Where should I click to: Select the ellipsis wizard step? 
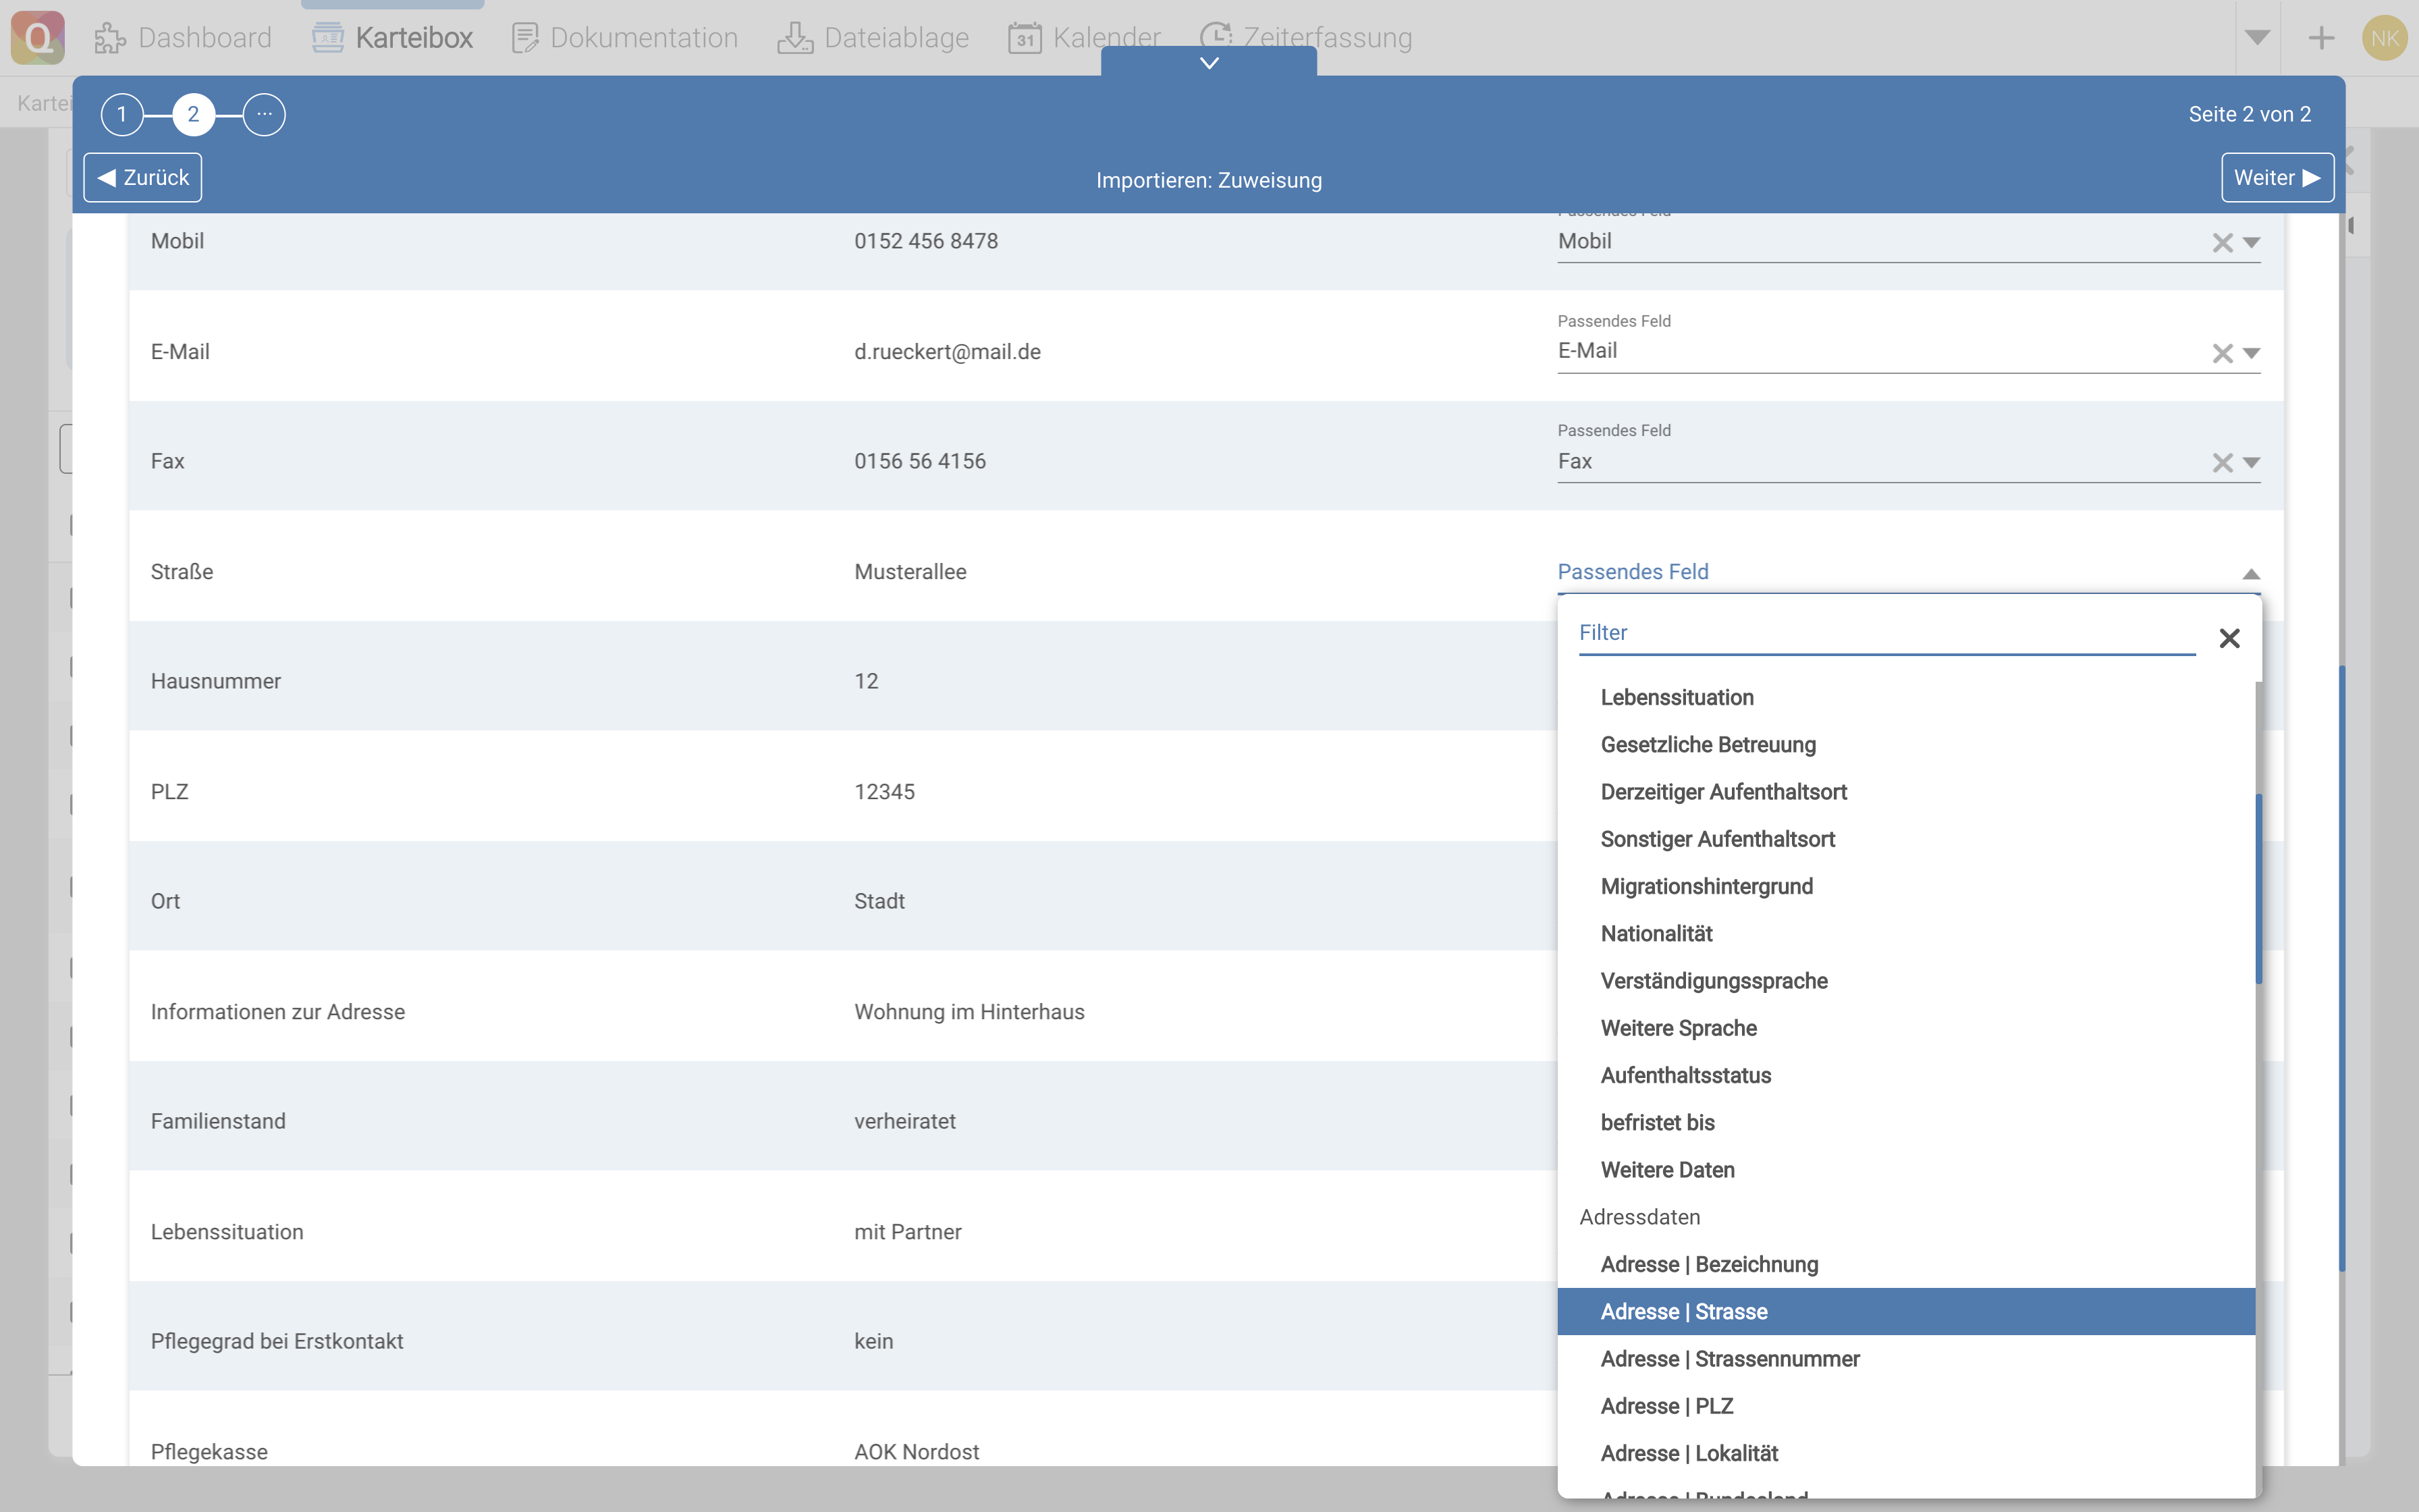(x=264, y=114)
